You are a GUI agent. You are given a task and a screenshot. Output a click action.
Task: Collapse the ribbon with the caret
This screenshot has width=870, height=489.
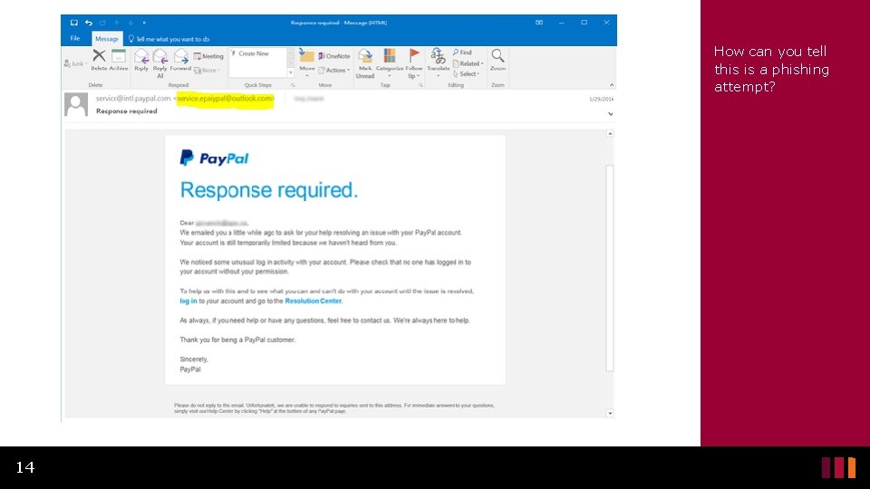coord(612,85)
